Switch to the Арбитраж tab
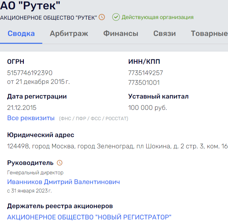The image size is (228, 222). pos(69,34)
